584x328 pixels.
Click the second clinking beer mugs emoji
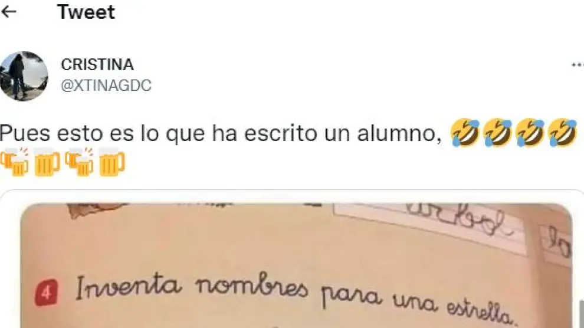[x=79, y=162]
